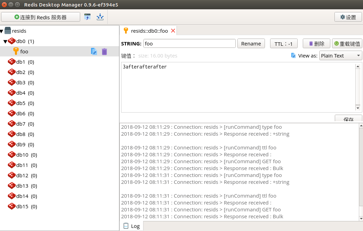Click the TTL : -1 button
This screenshot has height=231, width=363.
284,44
